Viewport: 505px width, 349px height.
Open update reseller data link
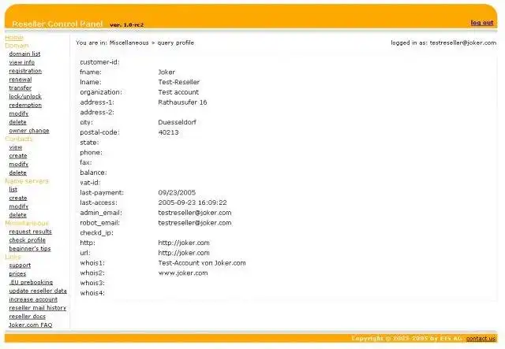click(38, 291)
